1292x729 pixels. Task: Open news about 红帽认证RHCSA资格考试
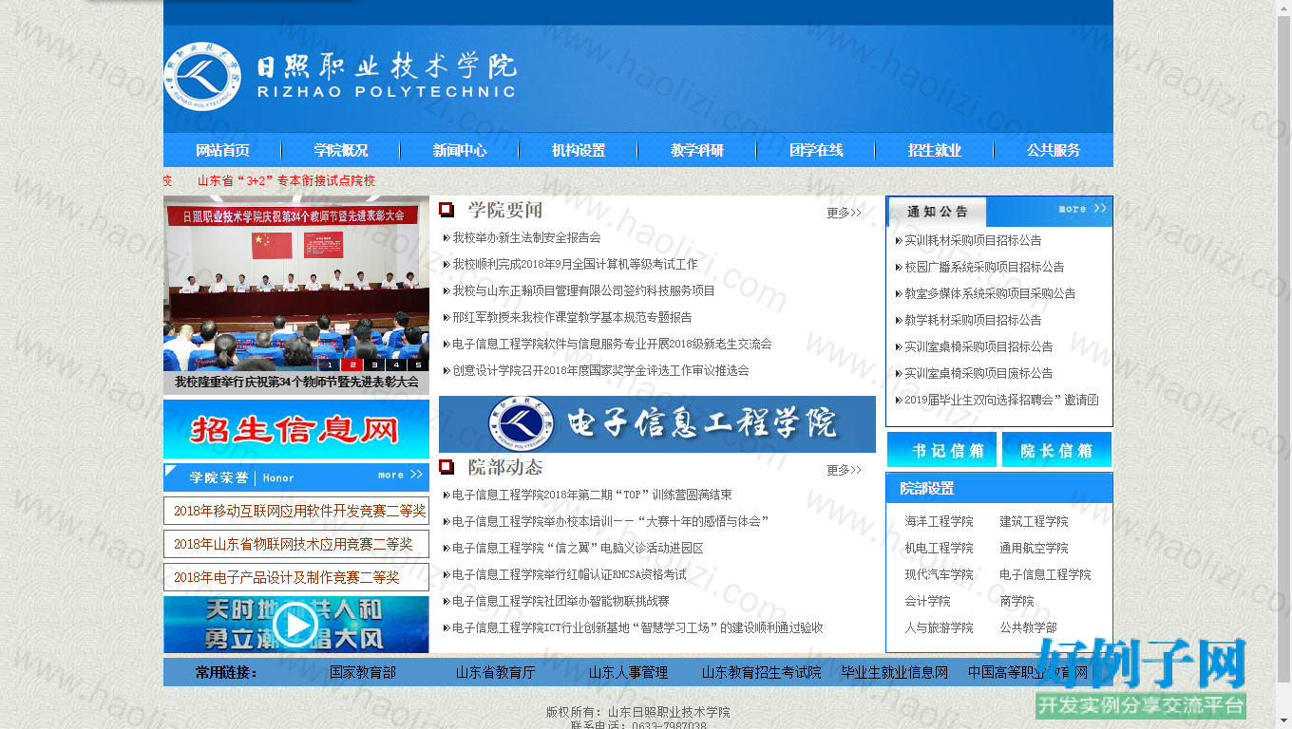(569, 574)
